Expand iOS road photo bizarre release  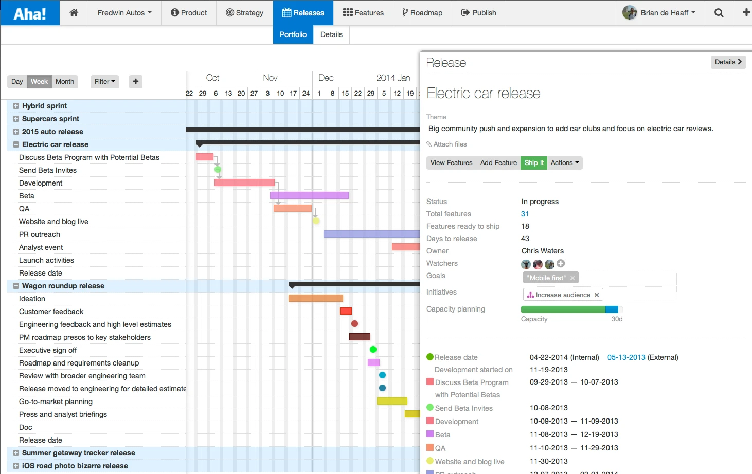[16, 466]
